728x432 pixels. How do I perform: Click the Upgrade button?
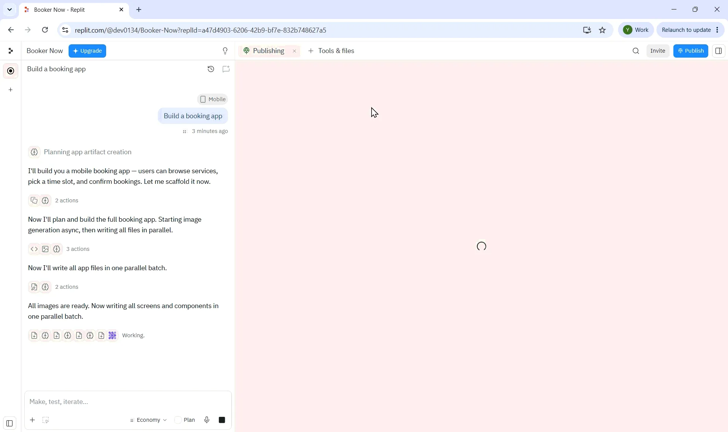click(87, 51)
